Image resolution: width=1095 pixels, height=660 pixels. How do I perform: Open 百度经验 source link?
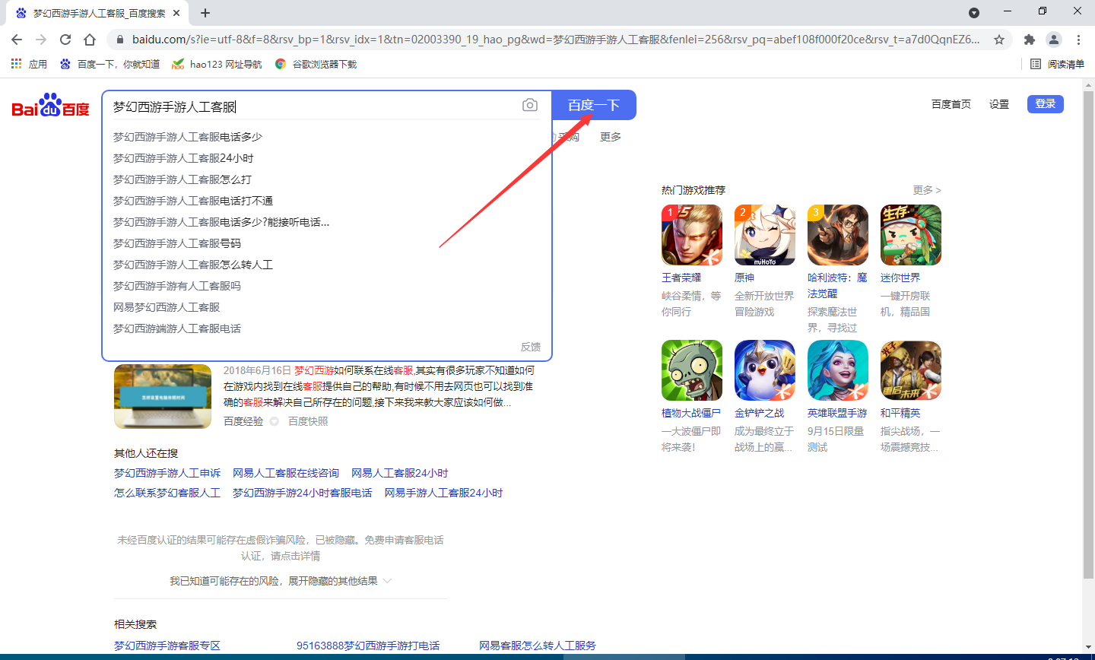pos(243,421)
